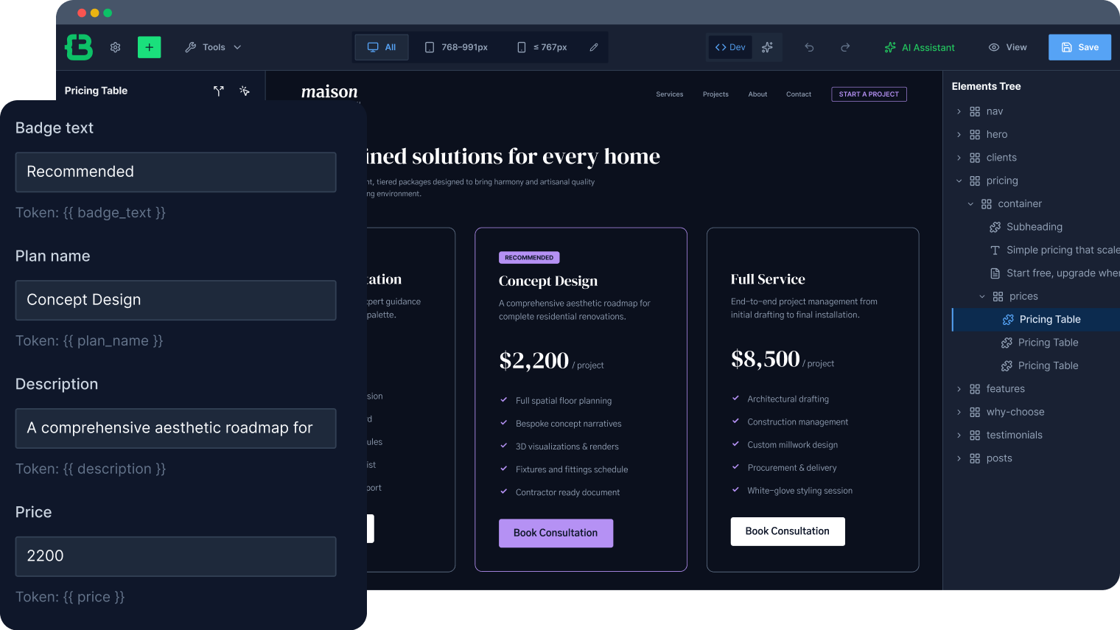The image size is (1120, 630).
Task: Select the Subheading tree item
Action: coord(1035,227)
